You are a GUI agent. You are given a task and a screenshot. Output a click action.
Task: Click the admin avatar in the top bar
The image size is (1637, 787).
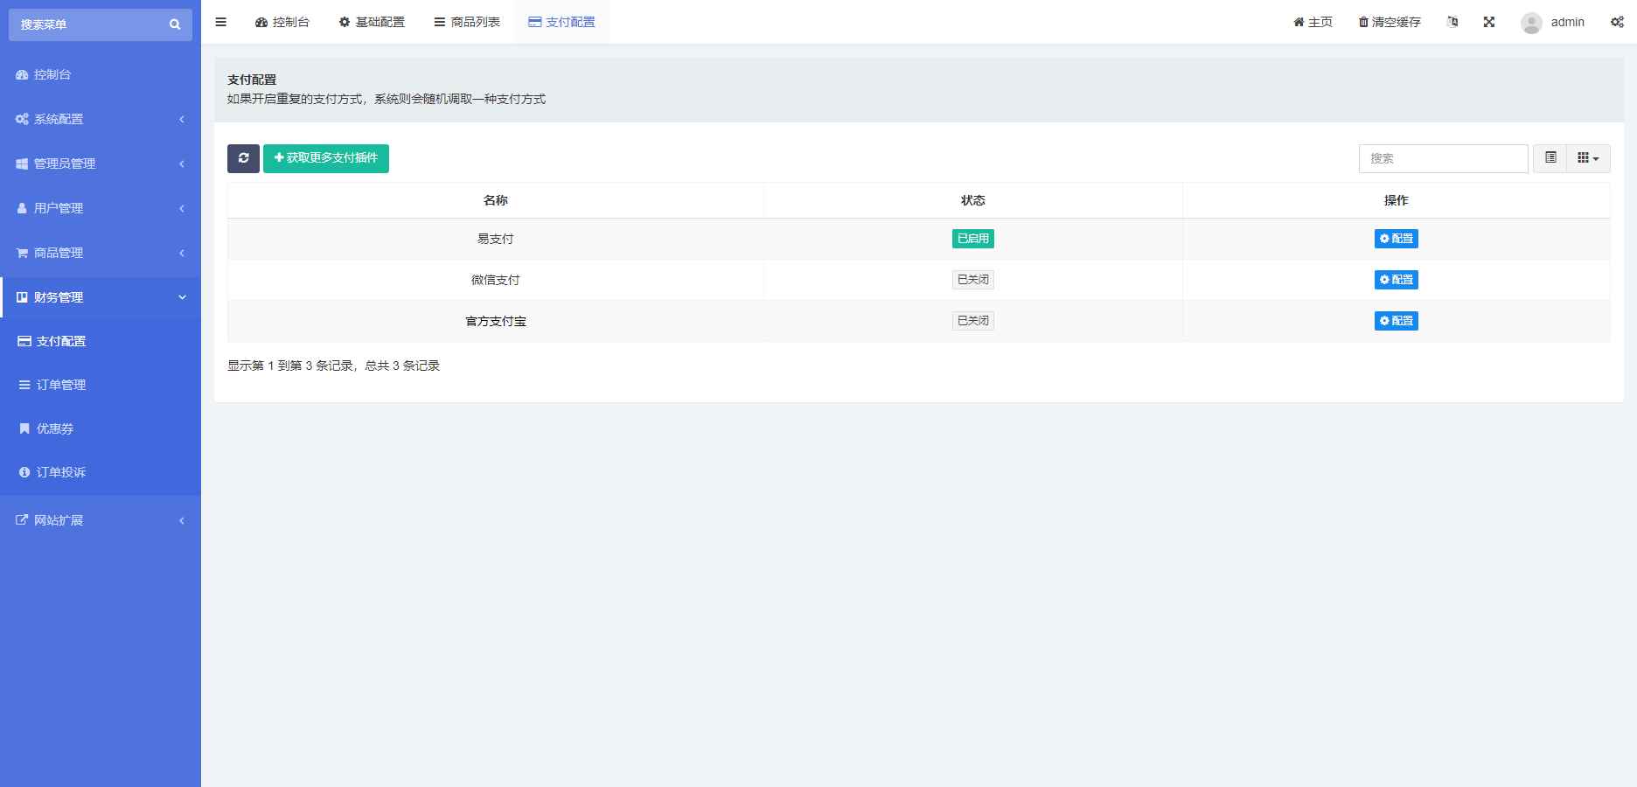[x=1530, y=22]
